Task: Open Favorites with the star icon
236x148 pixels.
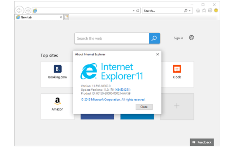Action: tap(204, 11)
